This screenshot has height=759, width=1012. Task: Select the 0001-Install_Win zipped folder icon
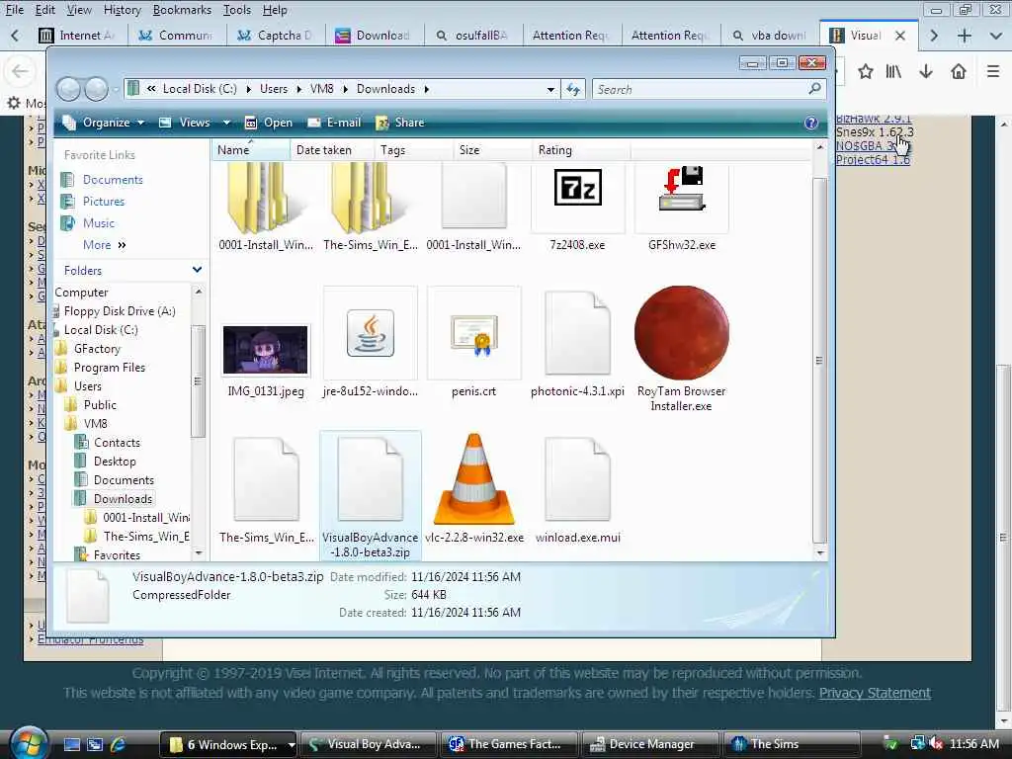tap(266, 198)
